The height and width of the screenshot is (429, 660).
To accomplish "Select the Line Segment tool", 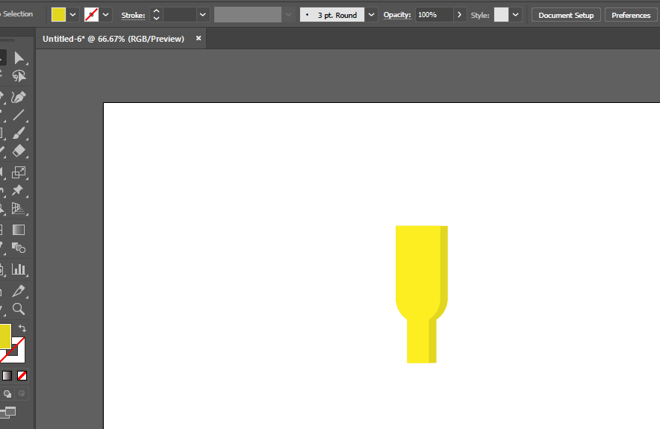I will point(19,115).
